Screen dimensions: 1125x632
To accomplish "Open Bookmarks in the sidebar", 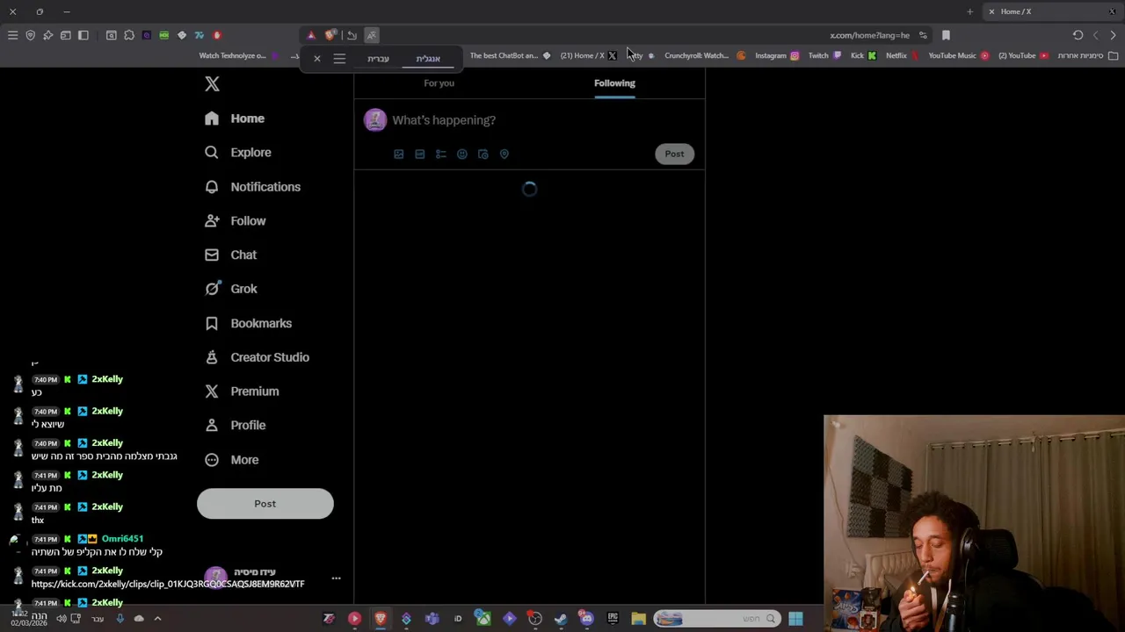I will 248,323.
